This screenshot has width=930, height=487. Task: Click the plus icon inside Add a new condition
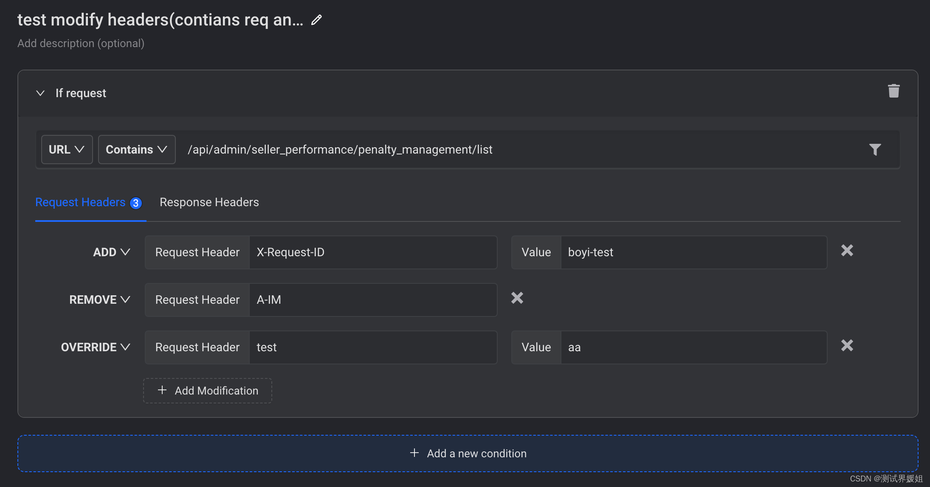pyautogui.click(x=414, y=453)
